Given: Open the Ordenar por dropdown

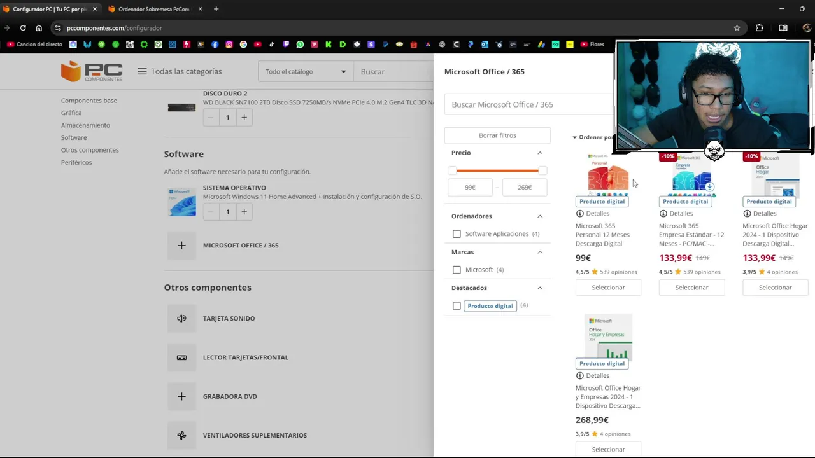Looking at the screenshot, I should pos(593,137).
